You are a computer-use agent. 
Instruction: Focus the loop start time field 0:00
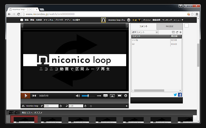tap(51, 106)
